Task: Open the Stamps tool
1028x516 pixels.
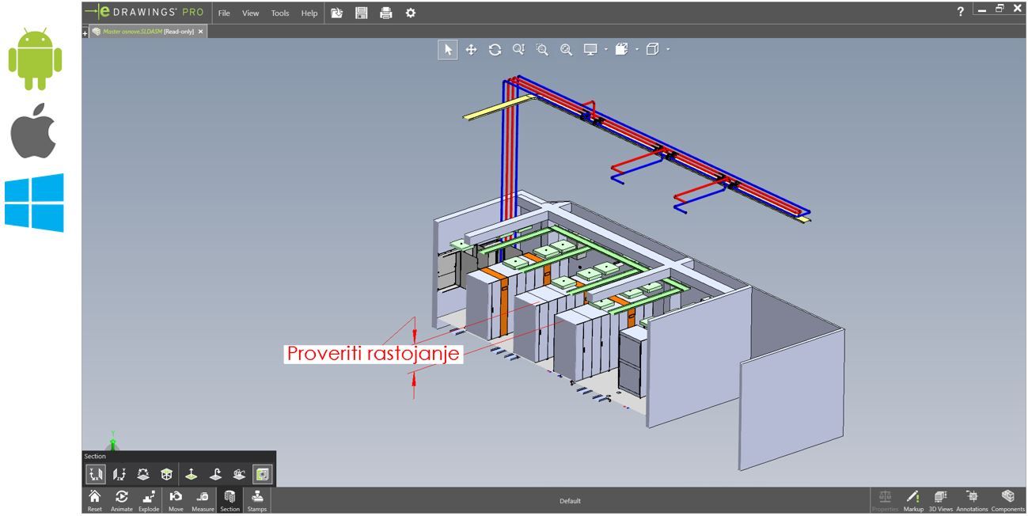Action: tap(257, 499)
